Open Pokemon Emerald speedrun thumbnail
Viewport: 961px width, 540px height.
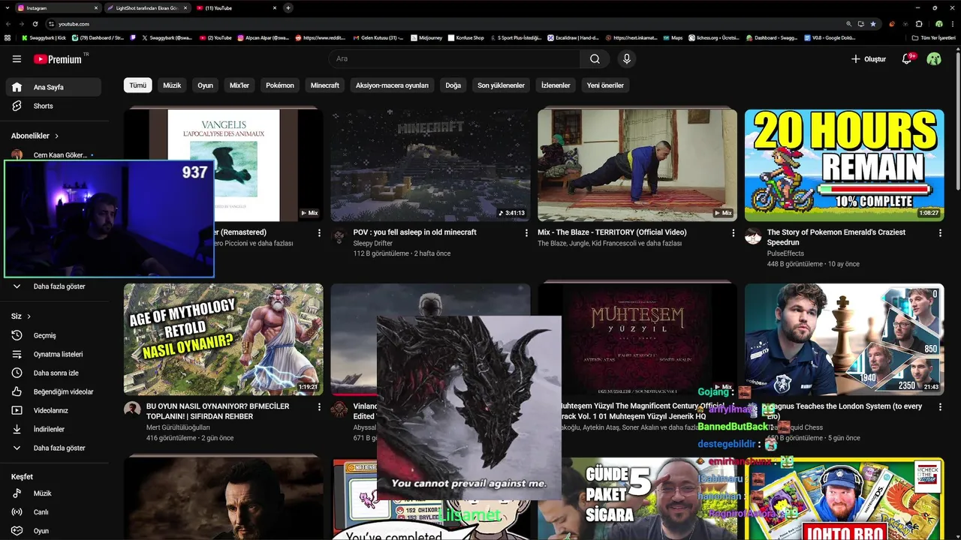pyautogui.click(x=844, y=165)
